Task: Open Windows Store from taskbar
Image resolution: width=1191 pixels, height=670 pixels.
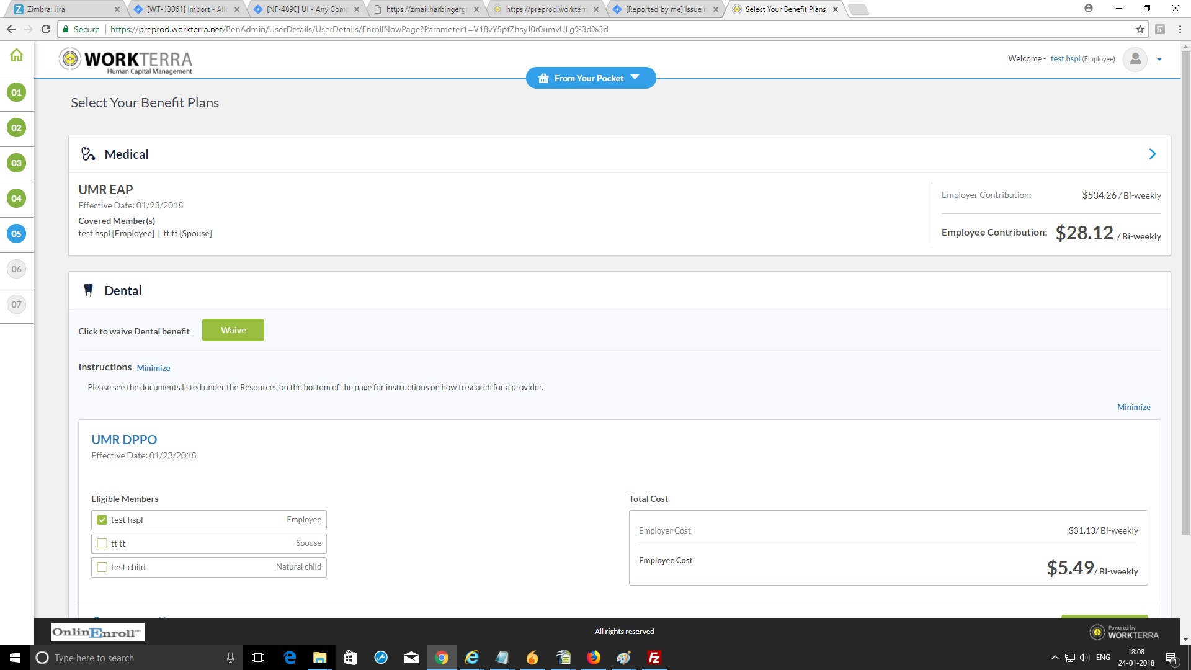Action: click(x=350, y=658)
